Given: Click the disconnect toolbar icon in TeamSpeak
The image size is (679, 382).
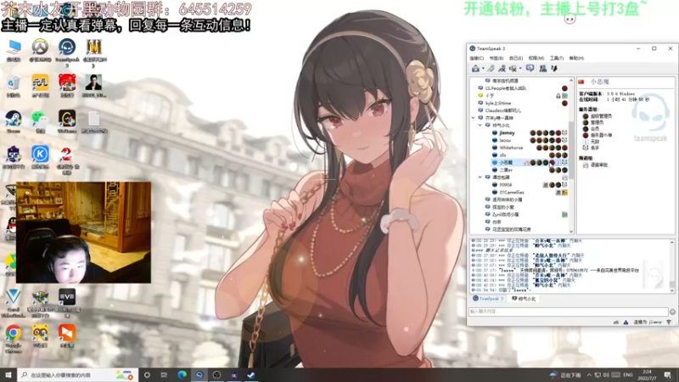Looking at the screenshot, I should (x=491, y=69).
